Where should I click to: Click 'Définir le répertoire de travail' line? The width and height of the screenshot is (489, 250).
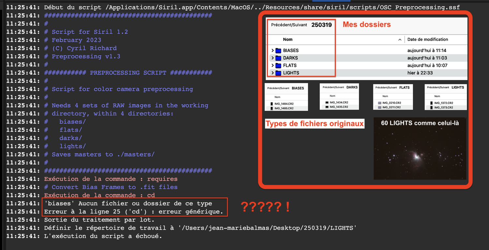point(200,228)
